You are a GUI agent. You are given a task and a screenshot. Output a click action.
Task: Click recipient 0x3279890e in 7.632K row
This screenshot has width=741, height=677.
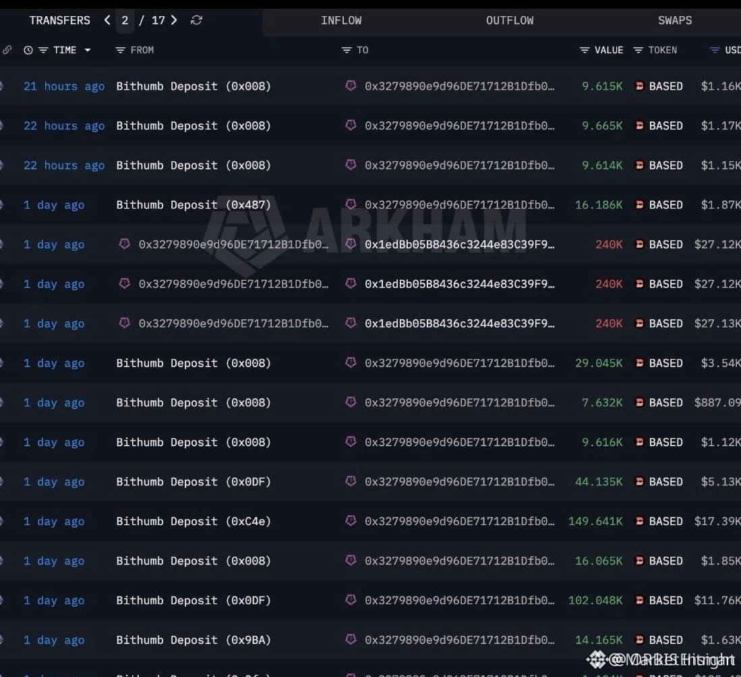460,402
